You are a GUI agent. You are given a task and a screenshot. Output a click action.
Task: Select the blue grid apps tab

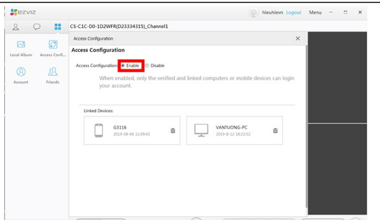coord(58,27)
